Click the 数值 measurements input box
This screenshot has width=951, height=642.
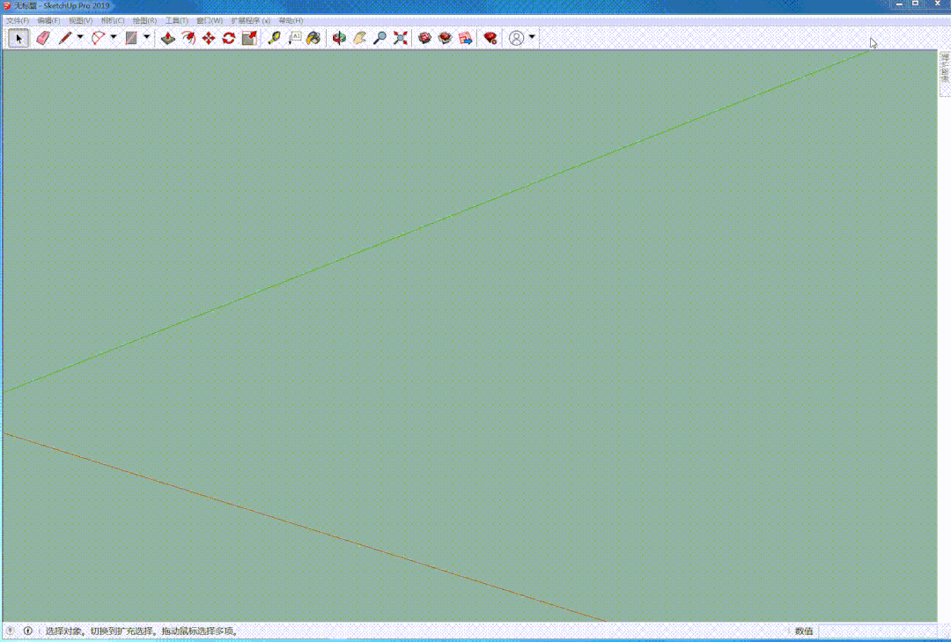(x=878, y=631)
